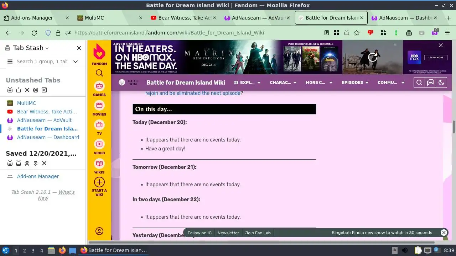Reload the current page
Image resolution: width=456 pixels, height=256 pixels.
[x=34, y=33]
